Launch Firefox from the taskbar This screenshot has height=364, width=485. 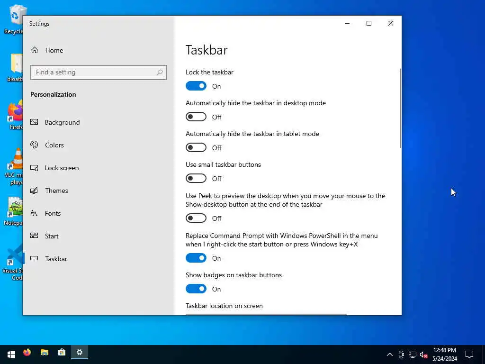(27, 353)
